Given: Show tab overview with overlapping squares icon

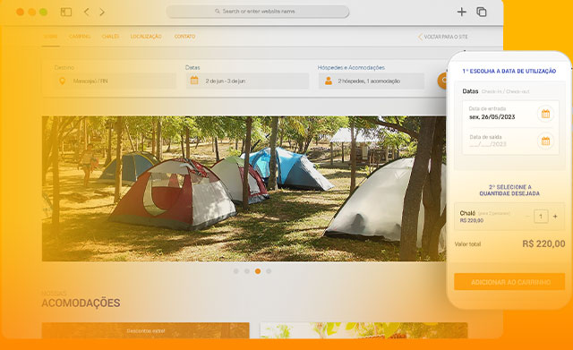Looking at the screenshot, I should 482,12.
